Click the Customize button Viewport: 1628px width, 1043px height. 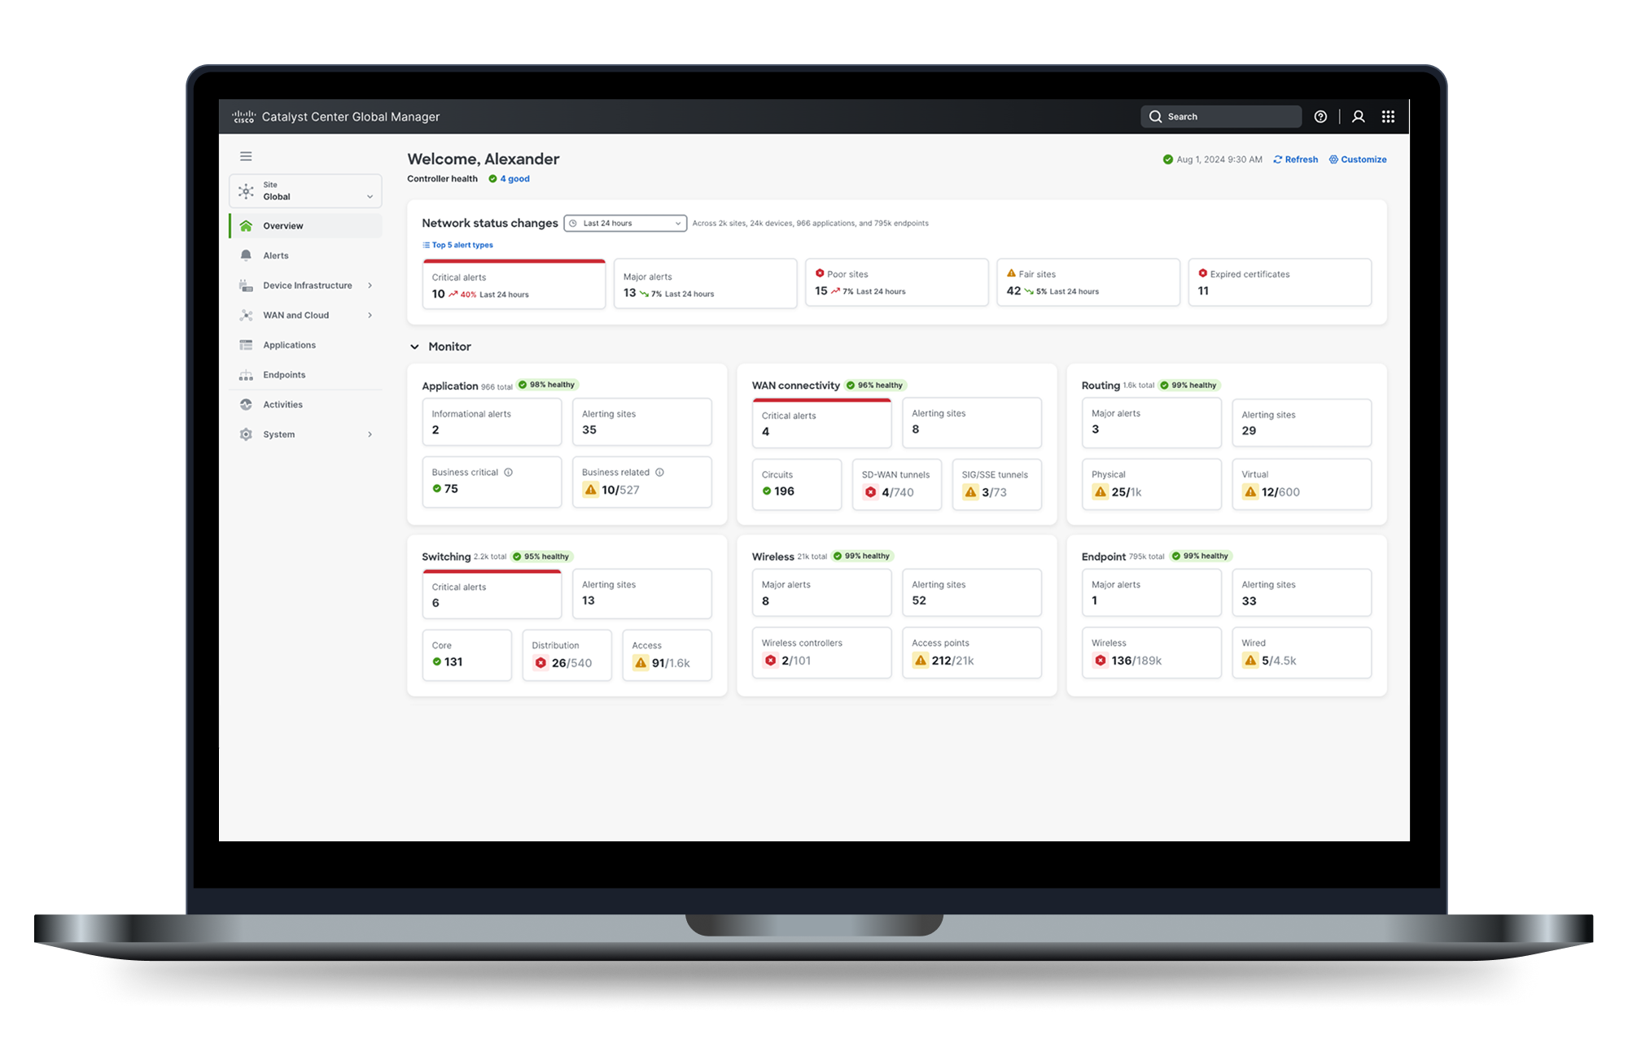tap(1358, 159)
